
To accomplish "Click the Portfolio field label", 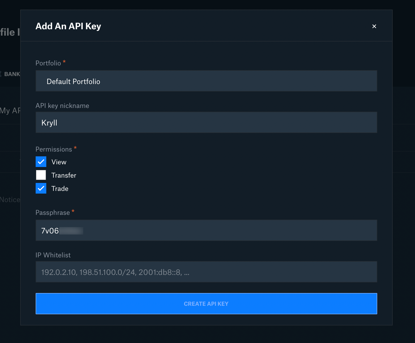I will [x=48, y=63].
